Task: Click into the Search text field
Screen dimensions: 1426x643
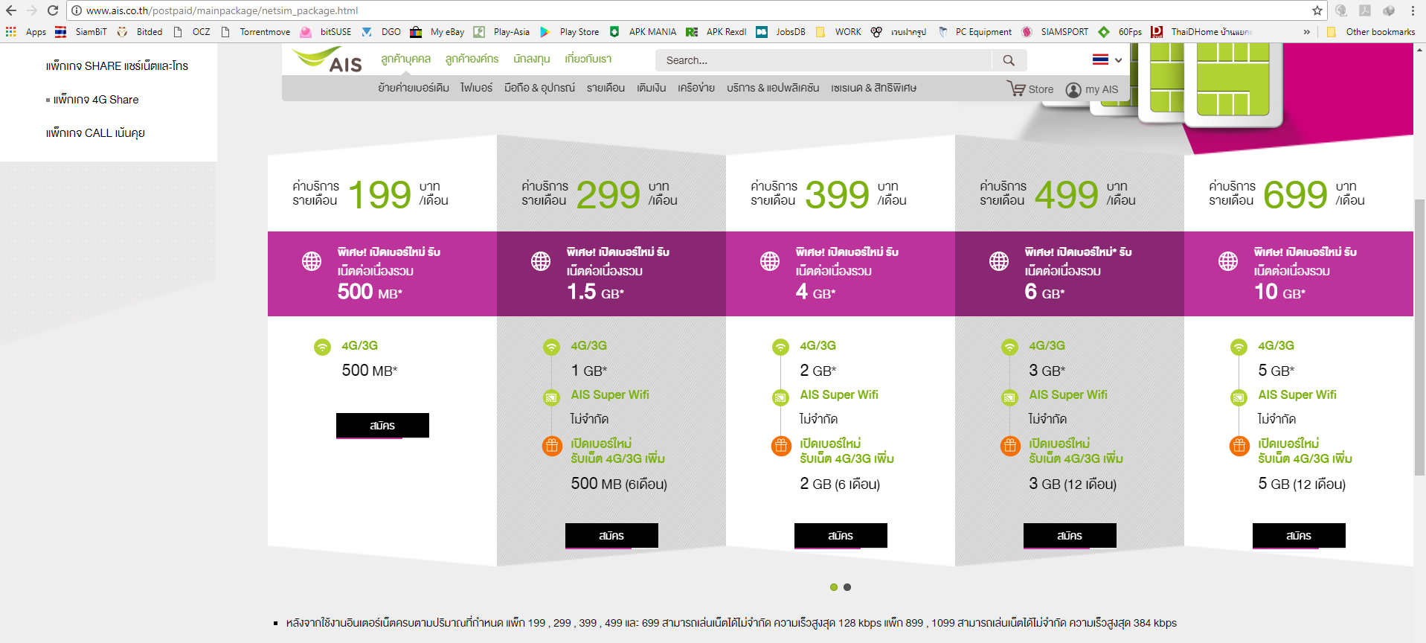Action: (x=822, y=60)
